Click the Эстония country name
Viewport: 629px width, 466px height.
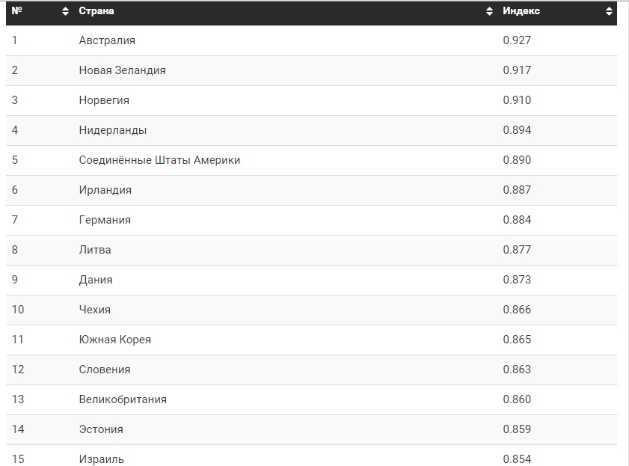101,429
